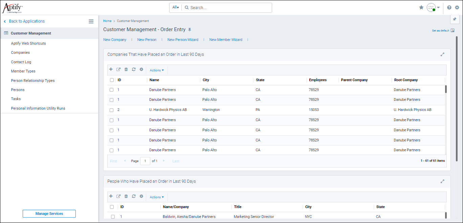
Task: Click the New Company link
Action: 115,40
